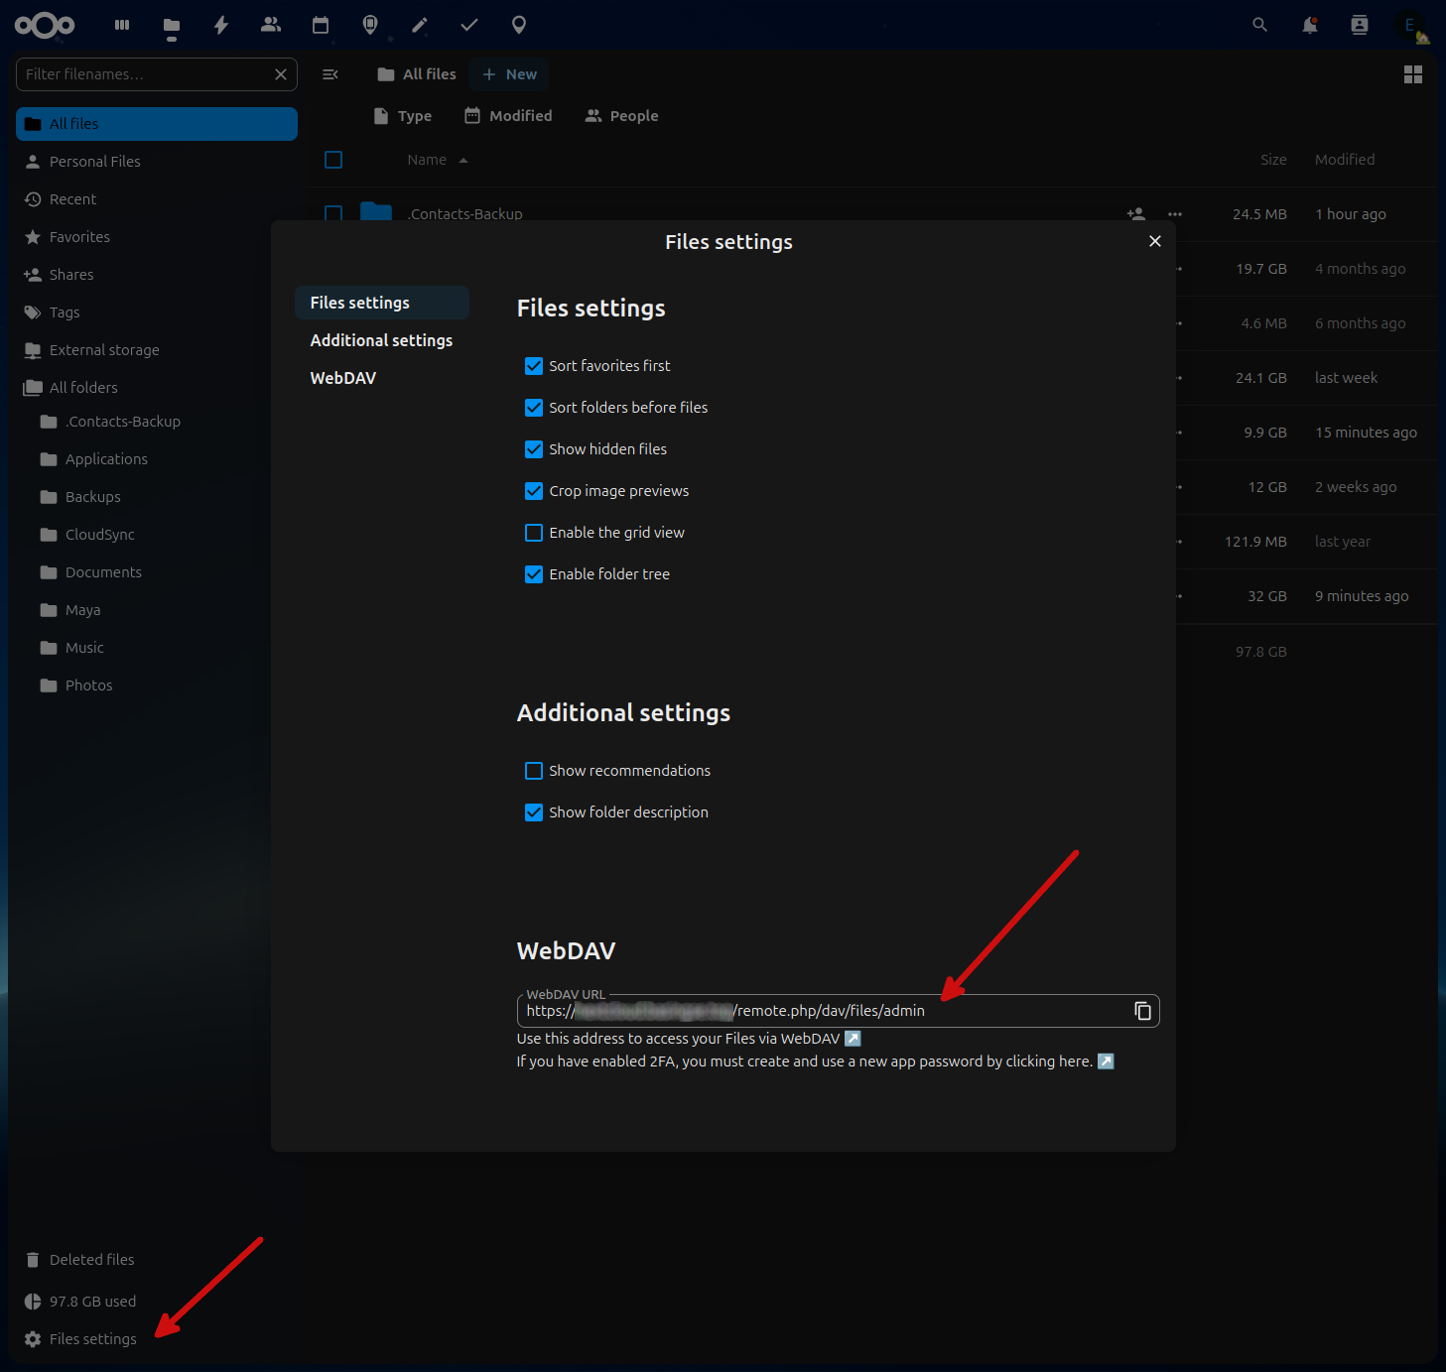Click the New file button
This screenshot has width=1446, height=1372.
tap(509, 74)
